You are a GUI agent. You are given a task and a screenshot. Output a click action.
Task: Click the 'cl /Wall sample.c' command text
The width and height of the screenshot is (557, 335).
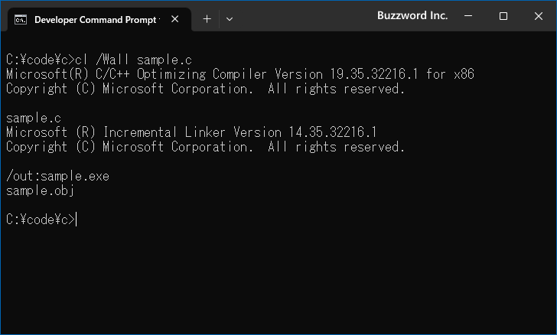click(134, 60)
